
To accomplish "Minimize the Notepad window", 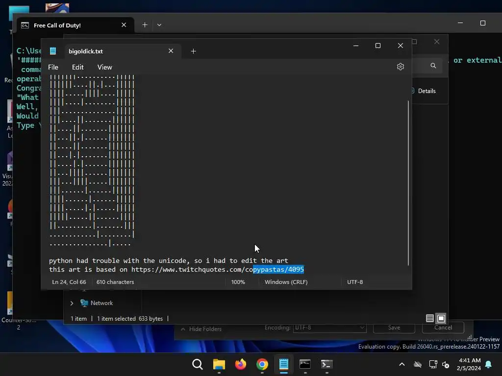I will pos(356,46).
